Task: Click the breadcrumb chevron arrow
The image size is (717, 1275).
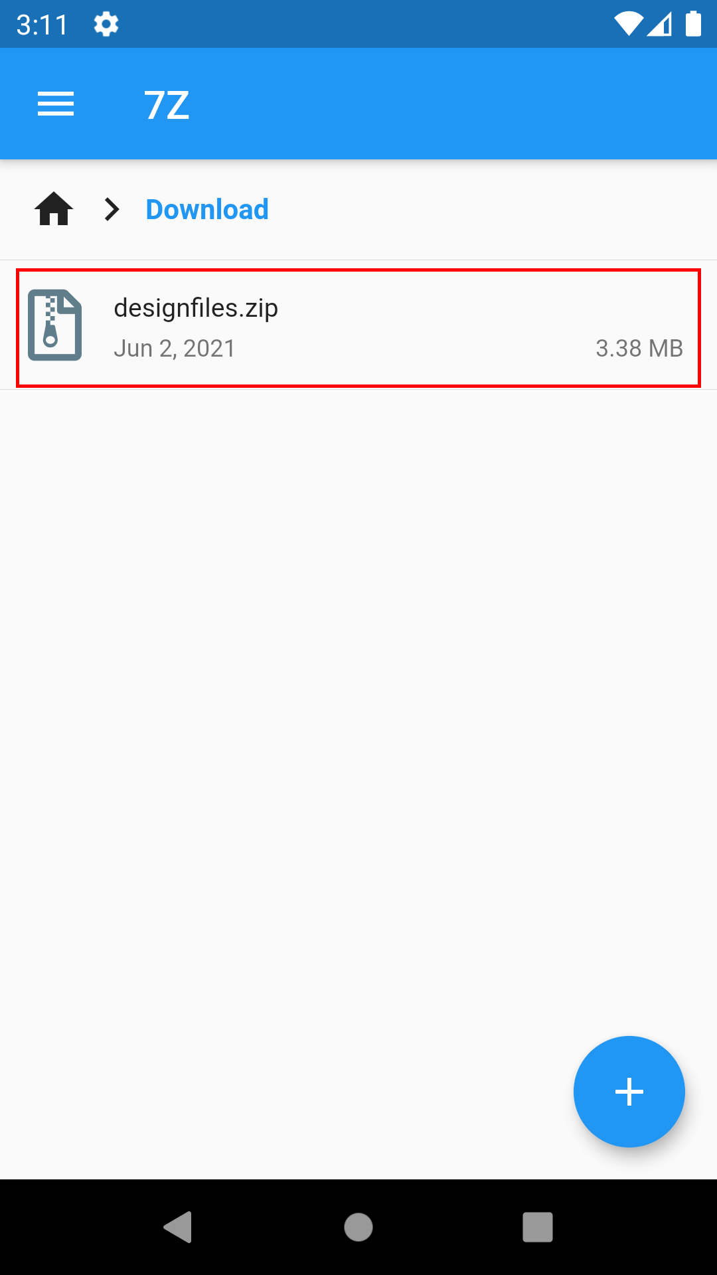Action: point(112,209)
